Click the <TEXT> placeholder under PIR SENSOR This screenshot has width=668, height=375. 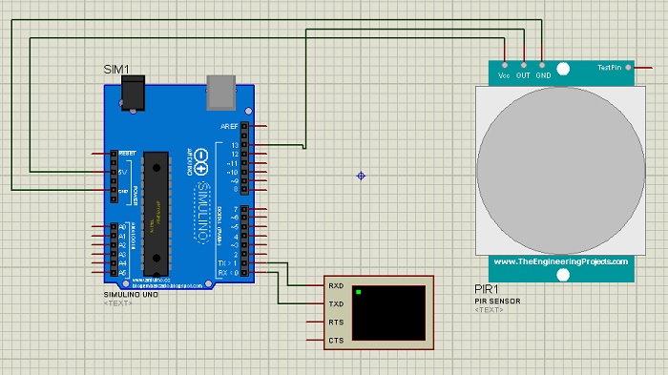[x=489, y=310]
